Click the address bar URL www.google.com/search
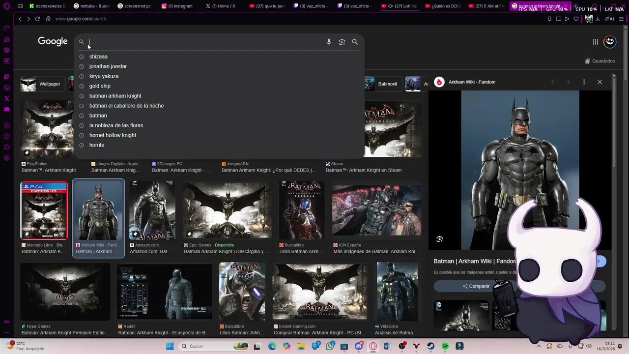 (x=81, y=19)
